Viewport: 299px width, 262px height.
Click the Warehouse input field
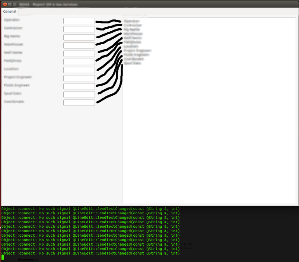pyautogui.click(x=79, y=45)
